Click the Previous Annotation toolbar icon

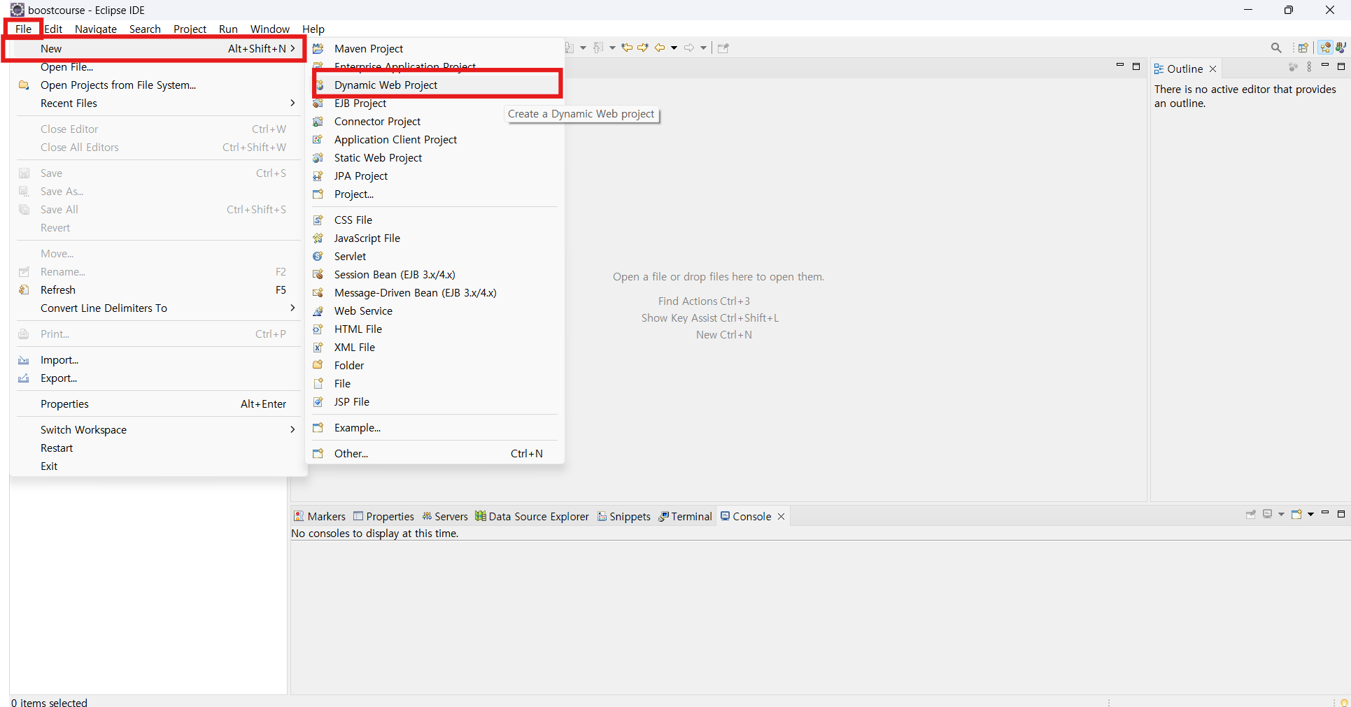coord(598,48)
